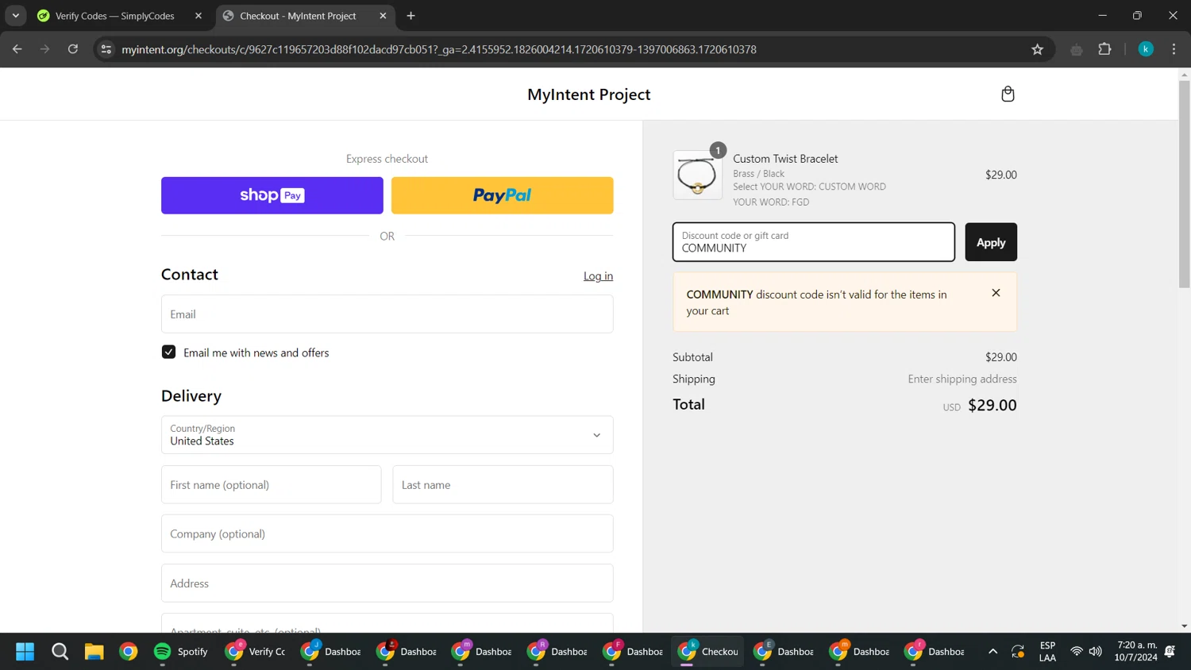
Task: Apply the discount code
Action: 991,242
